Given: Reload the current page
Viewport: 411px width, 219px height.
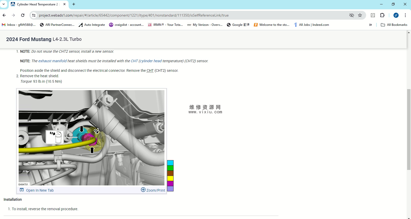Looking at the screenshot, I should [23, 15].
